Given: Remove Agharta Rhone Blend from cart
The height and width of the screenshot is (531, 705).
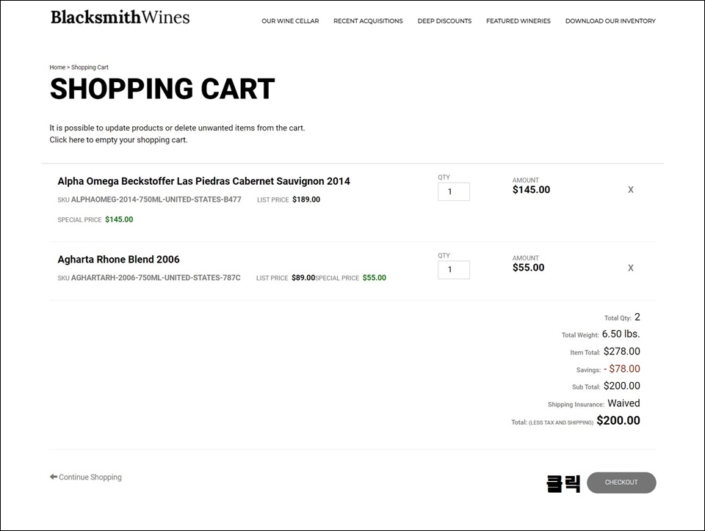Looking at the screenshot, I should coord(630,268).
